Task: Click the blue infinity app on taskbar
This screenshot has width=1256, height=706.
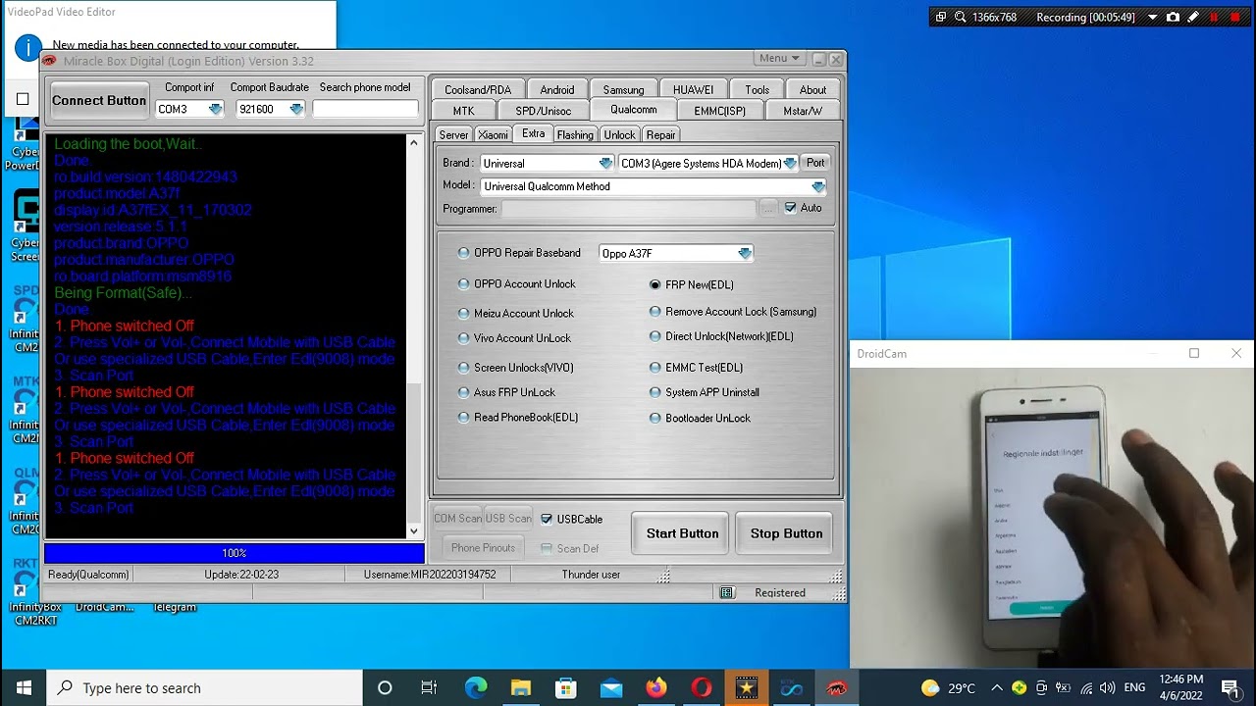Action: [792, 687]
